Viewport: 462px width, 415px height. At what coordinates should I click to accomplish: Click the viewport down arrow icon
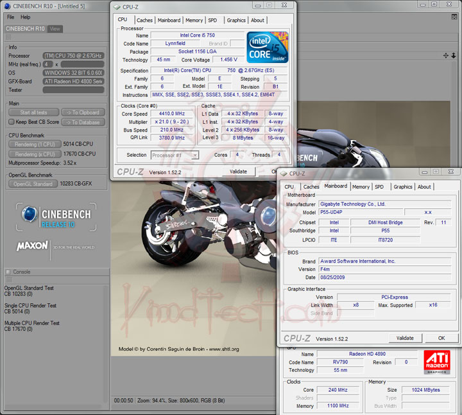pyautogui.click(x=454, y=56)
